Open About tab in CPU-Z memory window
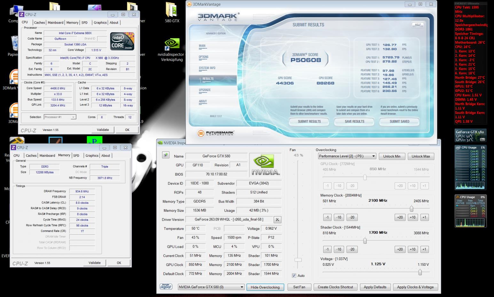The image size is (494, 297). click(106, 156)
